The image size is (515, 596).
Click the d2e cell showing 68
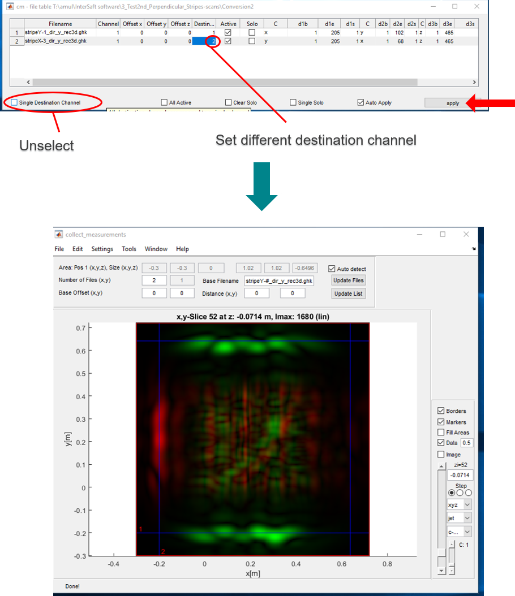point(398,41)
